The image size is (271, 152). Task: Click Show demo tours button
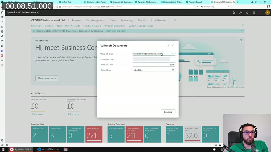point(47,78)
